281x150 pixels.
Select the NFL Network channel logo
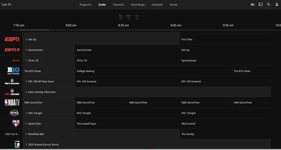click(x=12, y=81)
